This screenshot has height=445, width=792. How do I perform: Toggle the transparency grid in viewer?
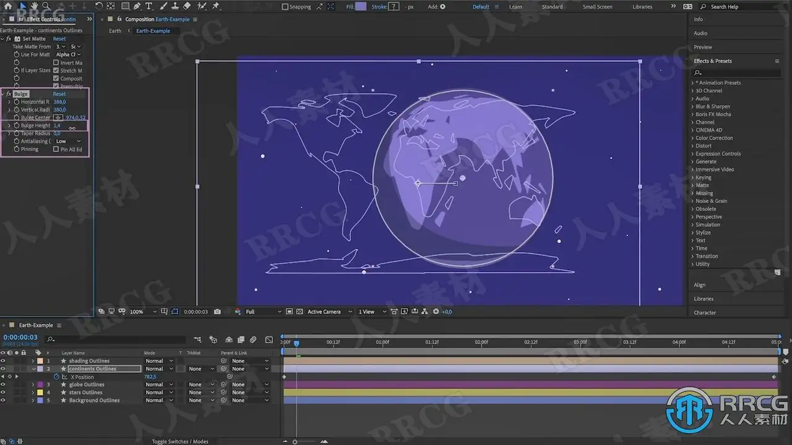[x=299, y=311]
